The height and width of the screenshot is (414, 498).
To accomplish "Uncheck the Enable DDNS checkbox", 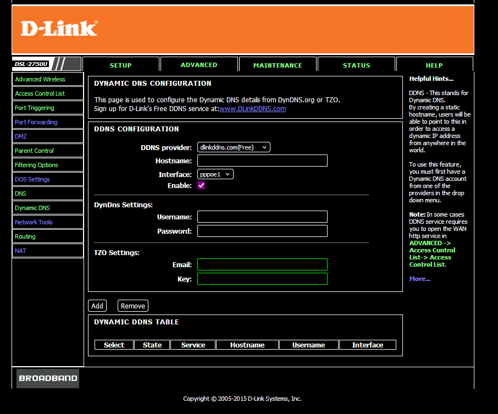I will click(x=201, y=186).
